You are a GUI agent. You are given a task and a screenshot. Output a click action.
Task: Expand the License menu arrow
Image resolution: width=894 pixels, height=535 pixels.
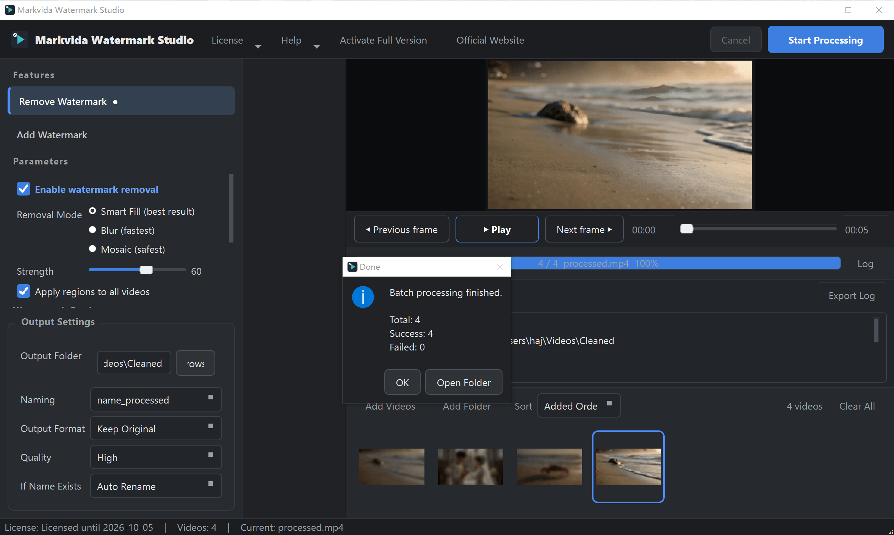[258, 46]
